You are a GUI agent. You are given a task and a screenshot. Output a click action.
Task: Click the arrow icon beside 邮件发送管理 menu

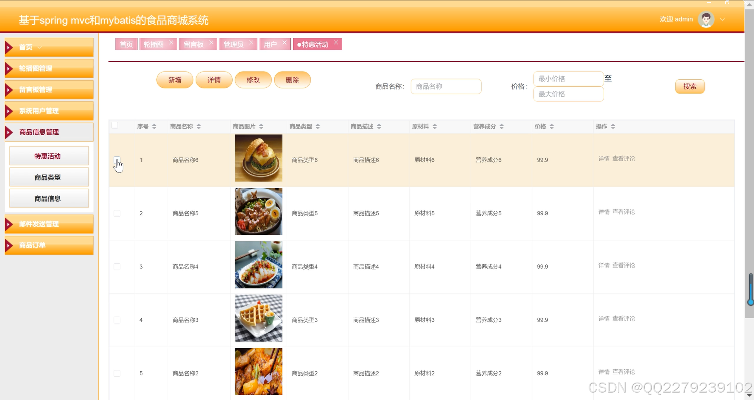click(9, 224)
